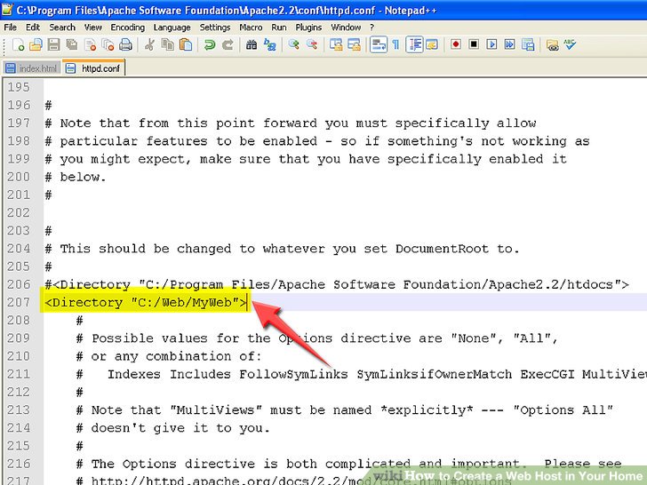Click the Cut scissors icon
The width and height of the screenshot is (647, 485).
149,44
